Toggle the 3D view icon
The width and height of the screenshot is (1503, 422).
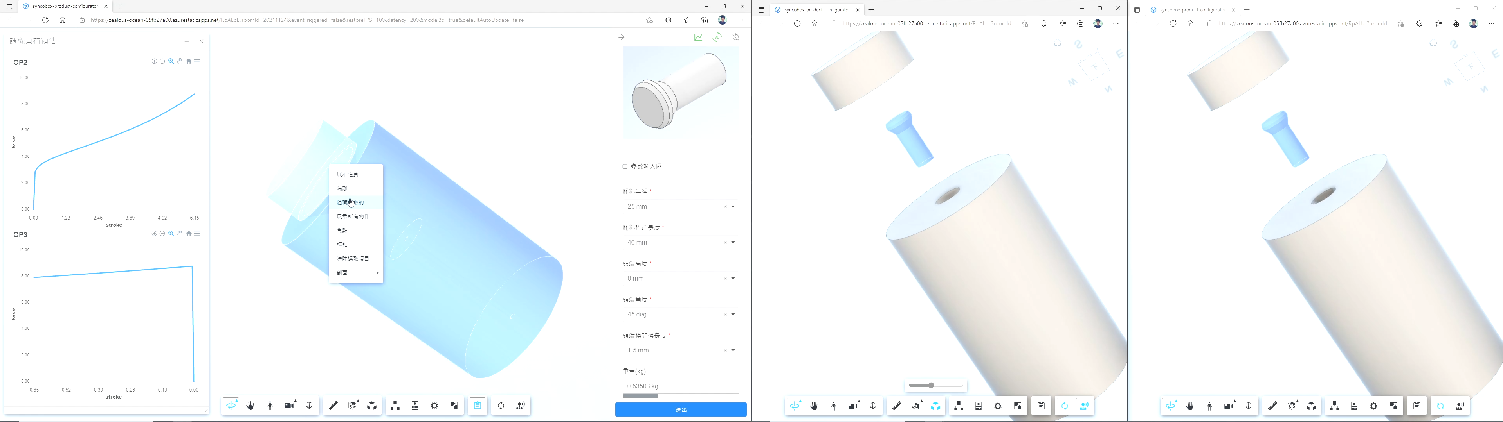click(717, 37)
